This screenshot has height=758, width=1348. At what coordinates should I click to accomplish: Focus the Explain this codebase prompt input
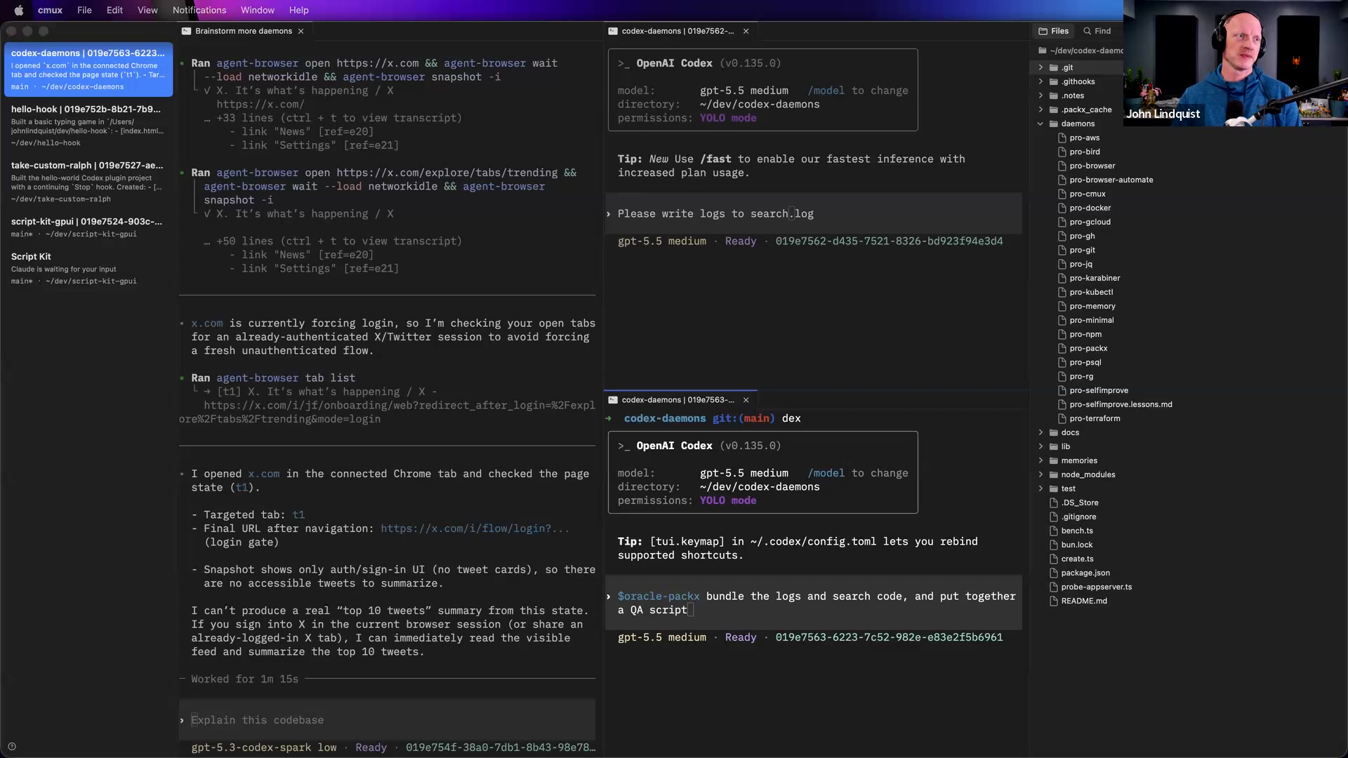[x=387, y=720]
